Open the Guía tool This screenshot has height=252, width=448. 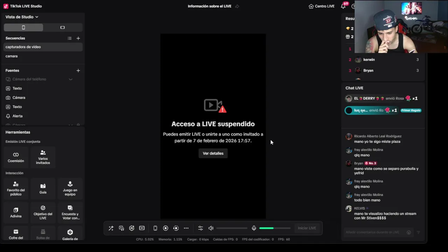[x=43, y=188]
